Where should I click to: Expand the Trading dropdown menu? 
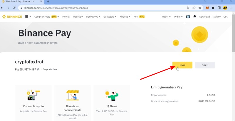click(78, 17)
